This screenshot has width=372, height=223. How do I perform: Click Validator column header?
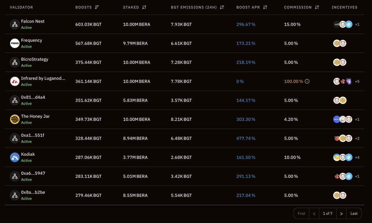tap(21, 7)
